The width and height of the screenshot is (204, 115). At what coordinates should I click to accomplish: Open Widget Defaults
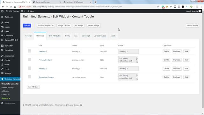[x=64, y=26]
